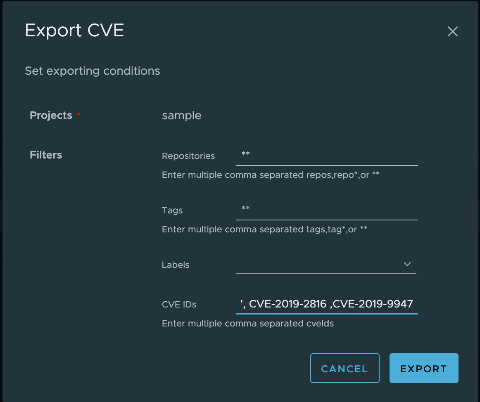The width and height of the screenshot is (480, 402).
Task: Click the Set exporting conditions heading
Action: point(92,71)
